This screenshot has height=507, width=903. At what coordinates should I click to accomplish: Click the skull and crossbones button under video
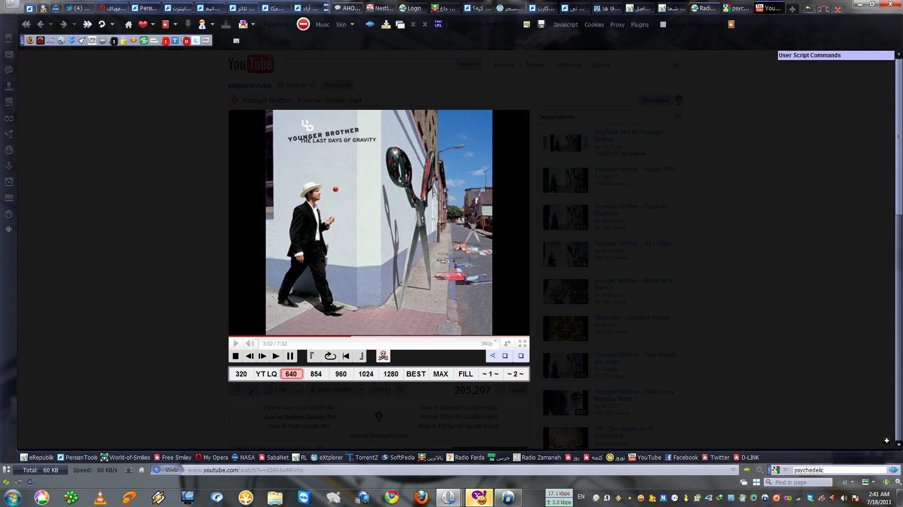coord(383,356)
